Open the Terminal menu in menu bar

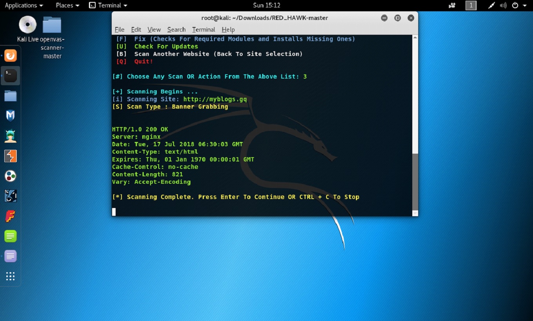click(x=203, y=30)
